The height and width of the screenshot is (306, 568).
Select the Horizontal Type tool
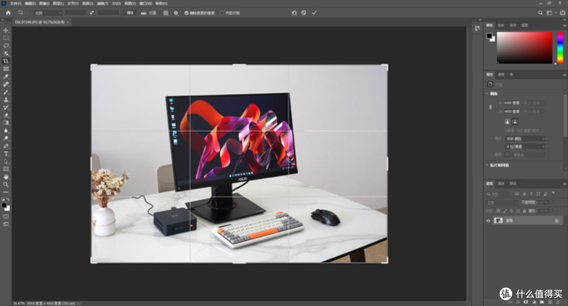(6, 154)
